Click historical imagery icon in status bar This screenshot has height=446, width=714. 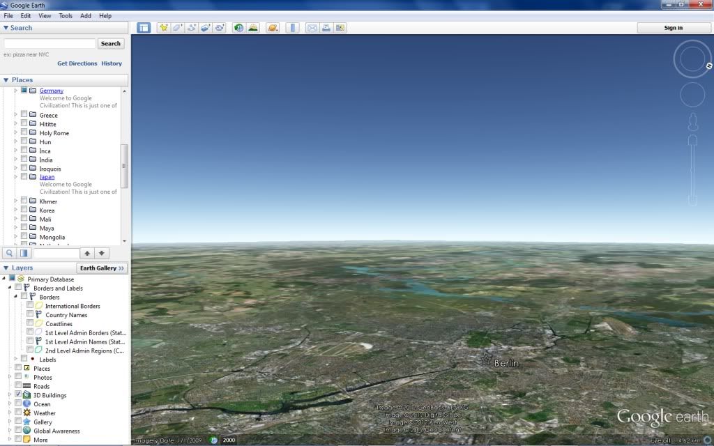click(213, 440)
